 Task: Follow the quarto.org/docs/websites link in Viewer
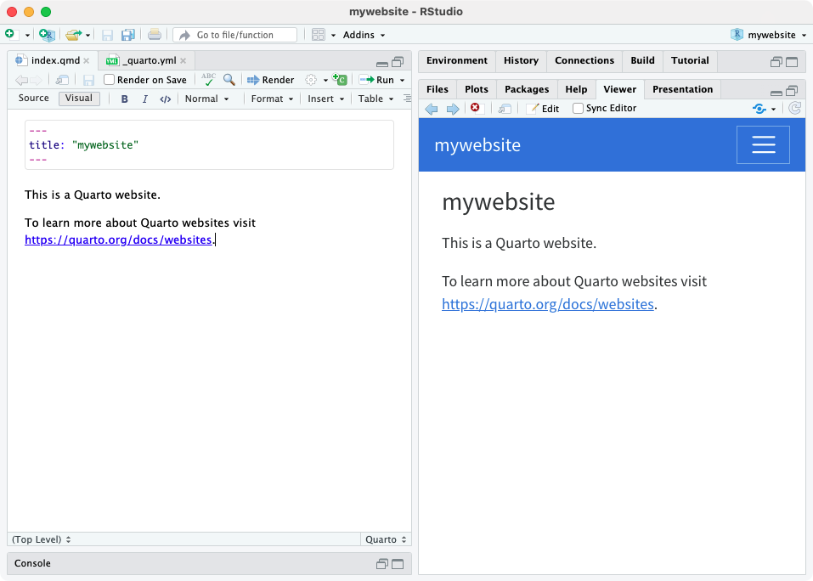[x=547, y=303]
